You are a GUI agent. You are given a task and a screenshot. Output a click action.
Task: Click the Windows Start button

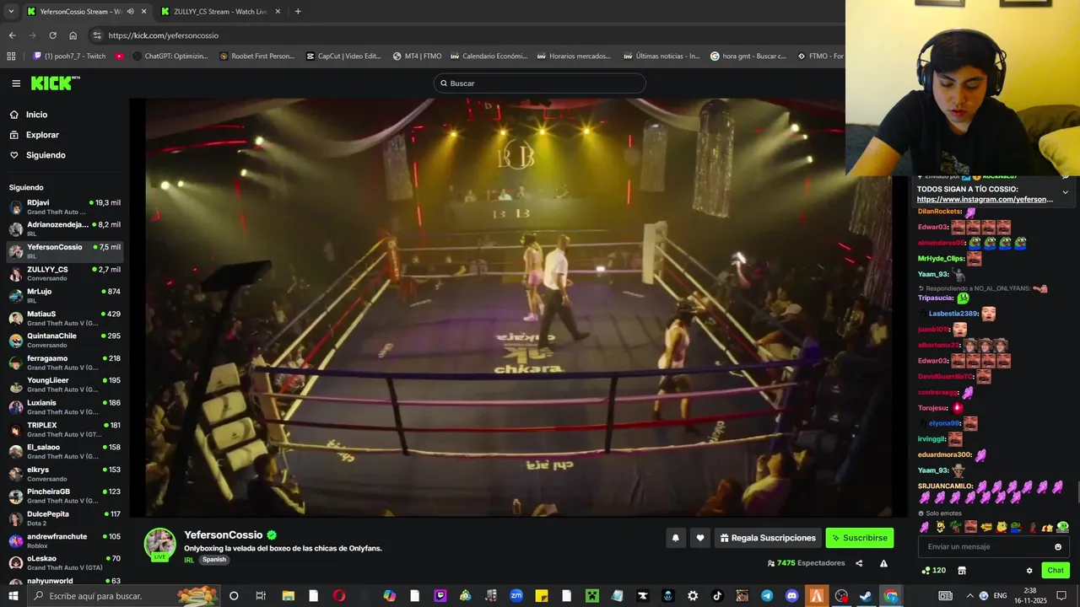point(13,596)
